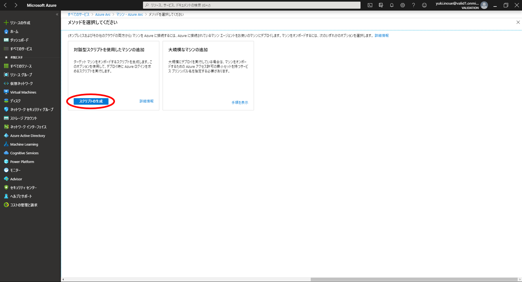Open Machine Learning icon
Screen dimensions: 522x282
click(6, 144)
